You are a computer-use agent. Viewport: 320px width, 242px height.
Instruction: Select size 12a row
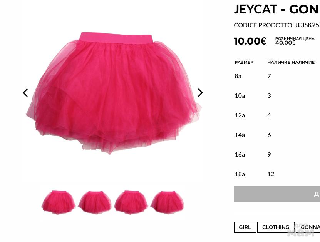click(x=277, y=115)
